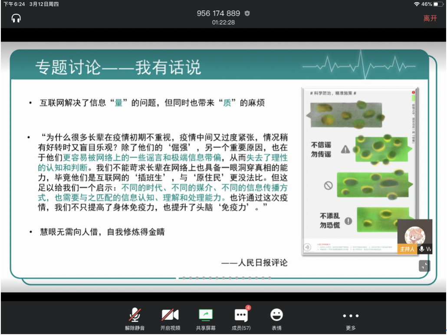Unmute microphone with 解除静音

(135, 319)
